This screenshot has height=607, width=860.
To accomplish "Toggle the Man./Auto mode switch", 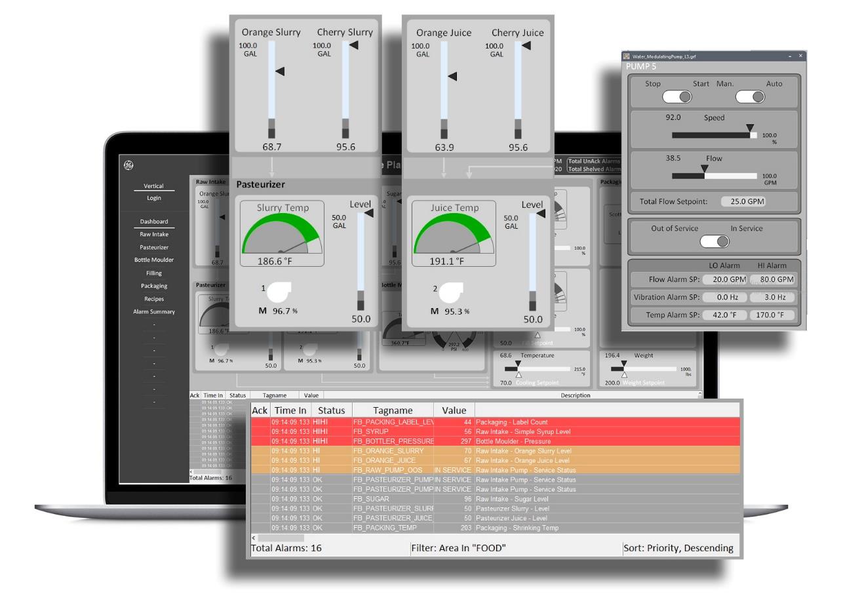I will (750, 97).
